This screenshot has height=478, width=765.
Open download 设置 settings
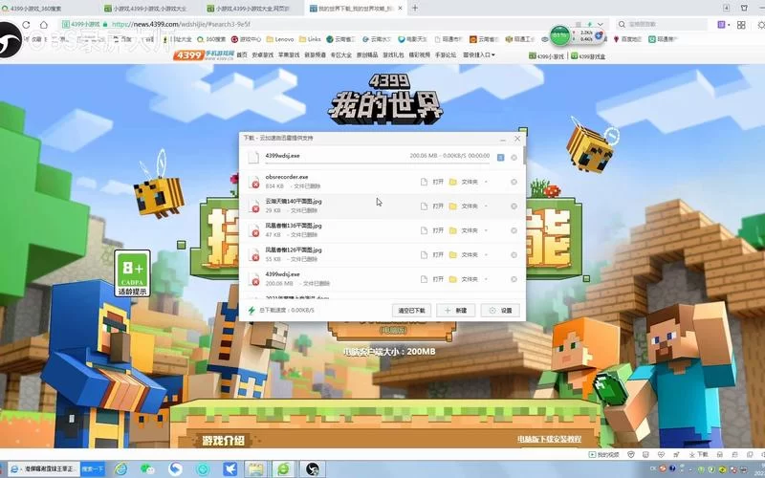tap(500, 310)
